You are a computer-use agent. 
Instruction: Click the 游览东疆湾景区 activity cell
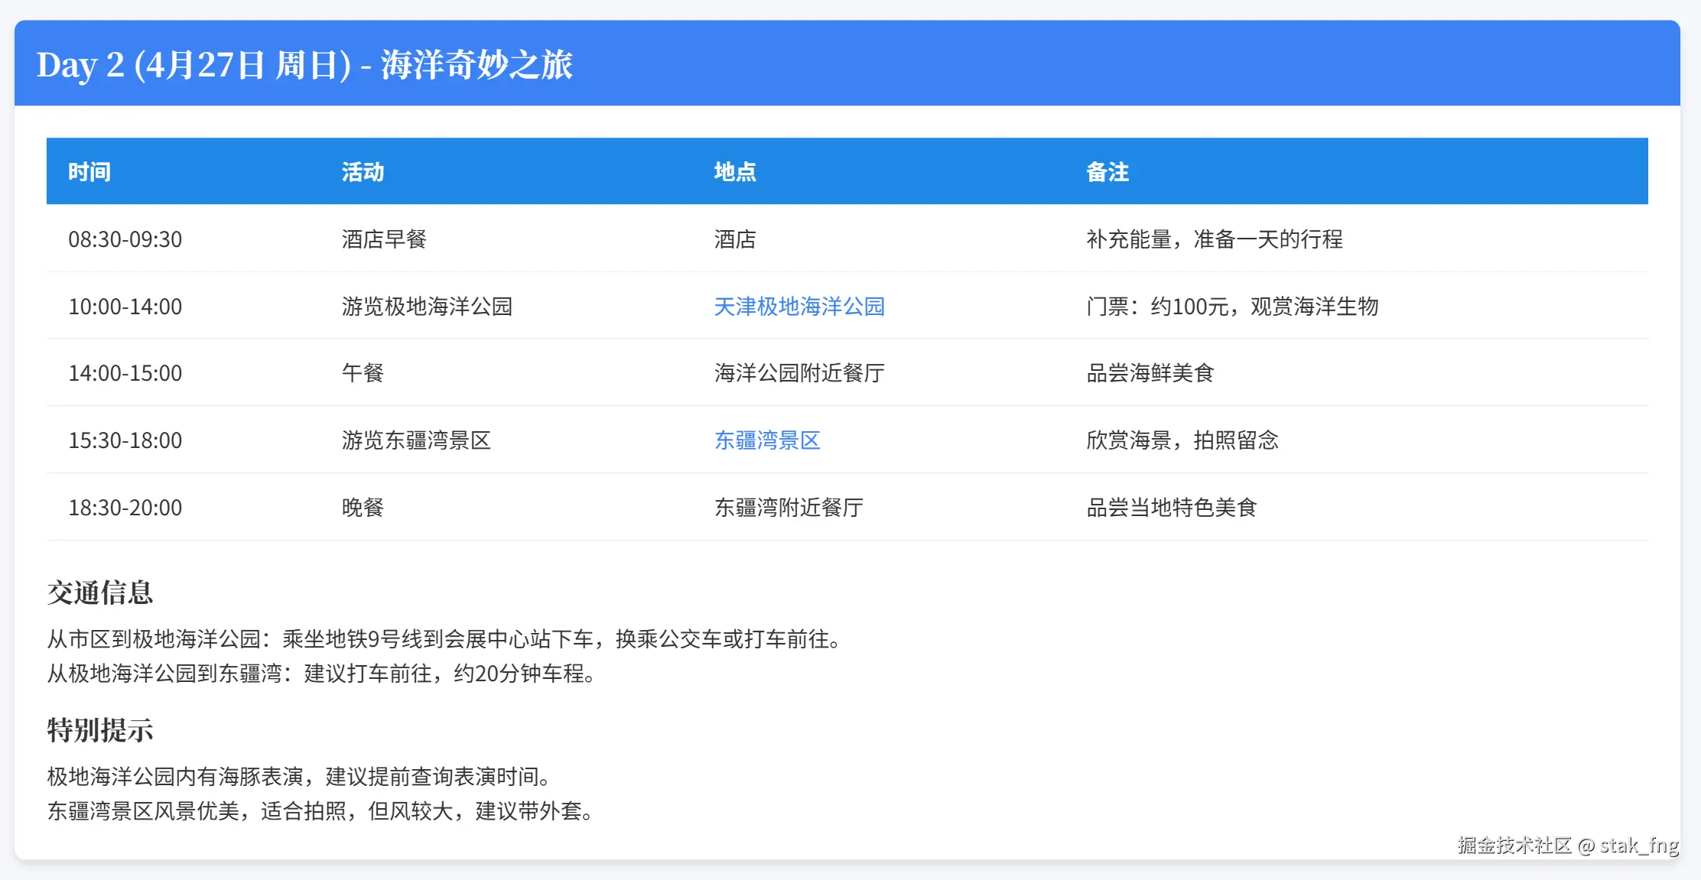[x=416, y=440]
